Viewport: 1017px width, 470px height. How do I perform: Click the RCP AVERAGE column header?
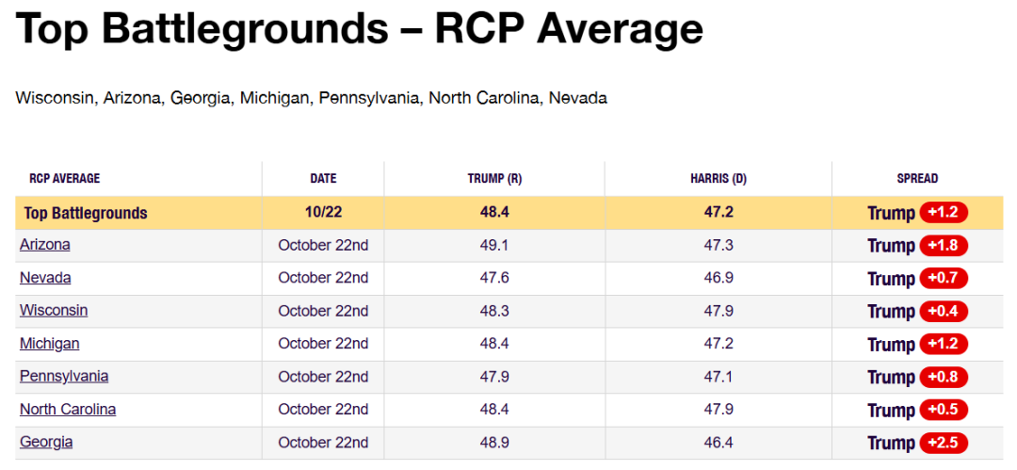(65, 179)
